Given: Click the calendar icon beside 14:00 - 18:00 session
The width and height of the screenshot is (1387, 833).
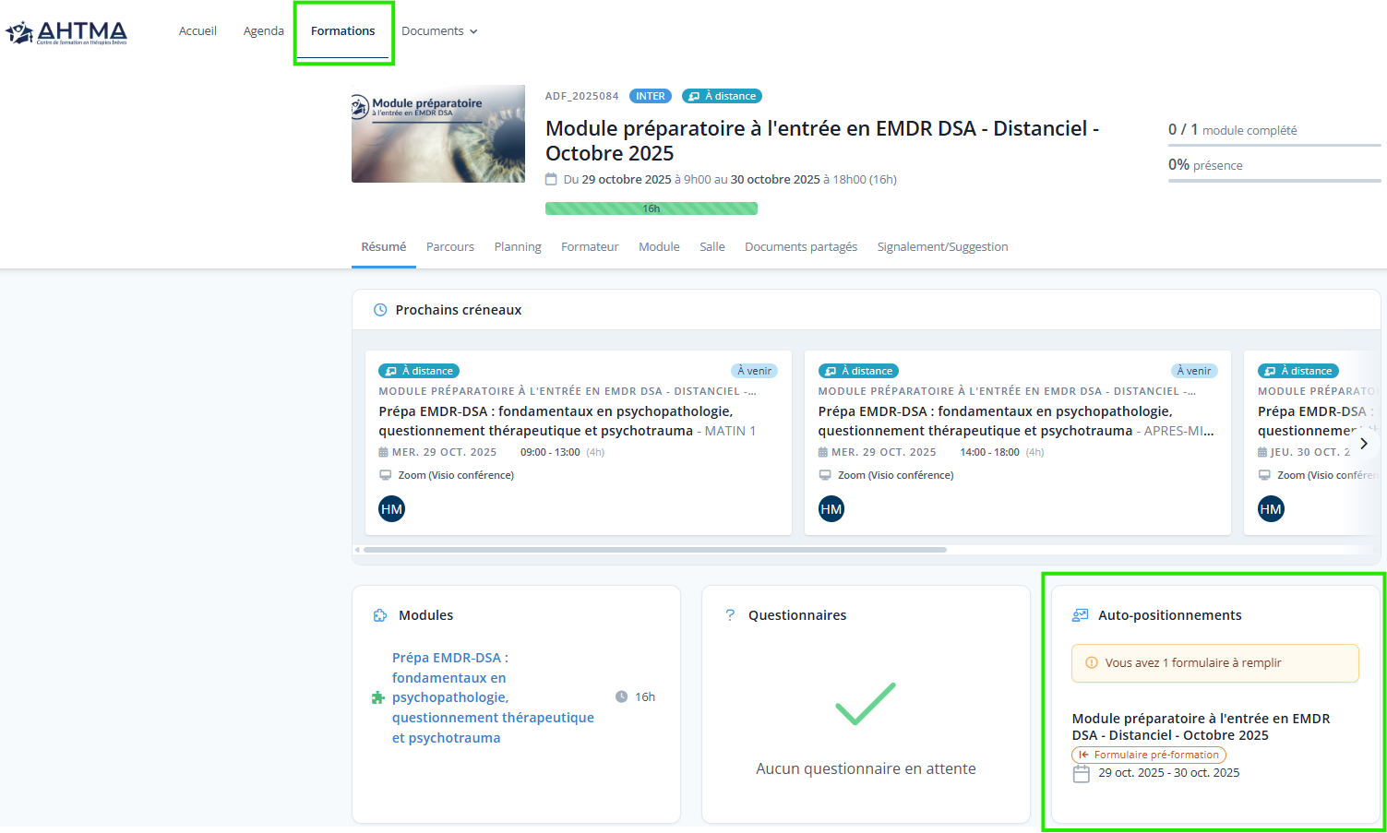Looking at the screenshot, I should tap(823, 453).
